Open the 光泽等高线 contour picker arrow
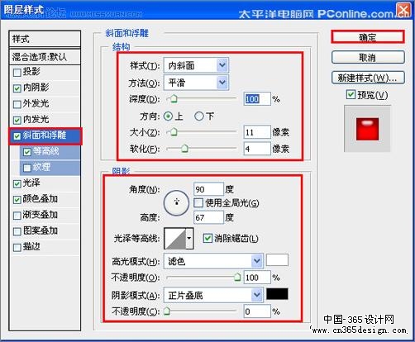Image resolution: width=415 pixels, height=342 pixels. point(189,239)
